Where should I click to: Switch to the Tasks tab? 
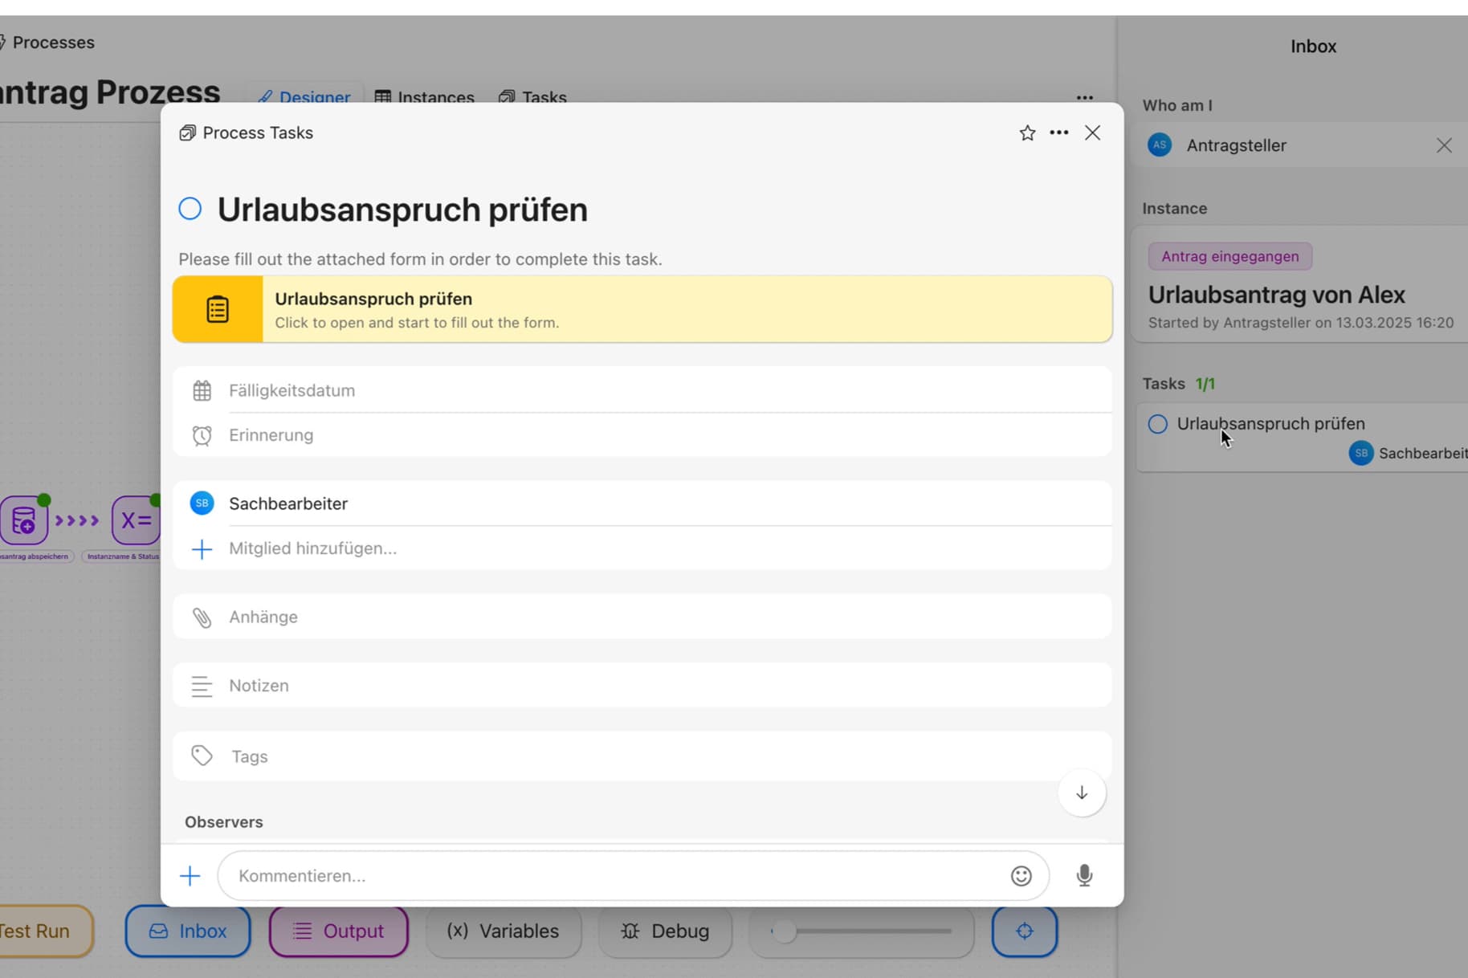point(532,98)
